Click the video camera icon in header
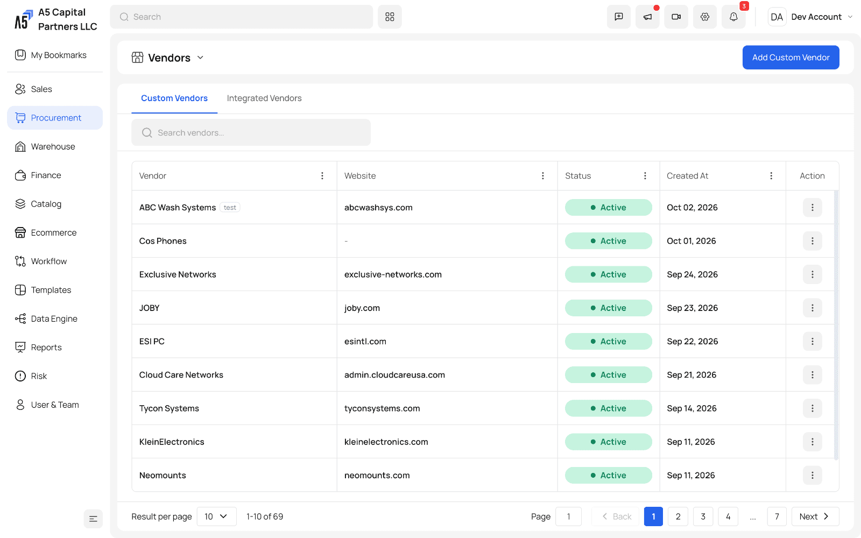This screenshot has height=538, width=861. pos(676,17)
